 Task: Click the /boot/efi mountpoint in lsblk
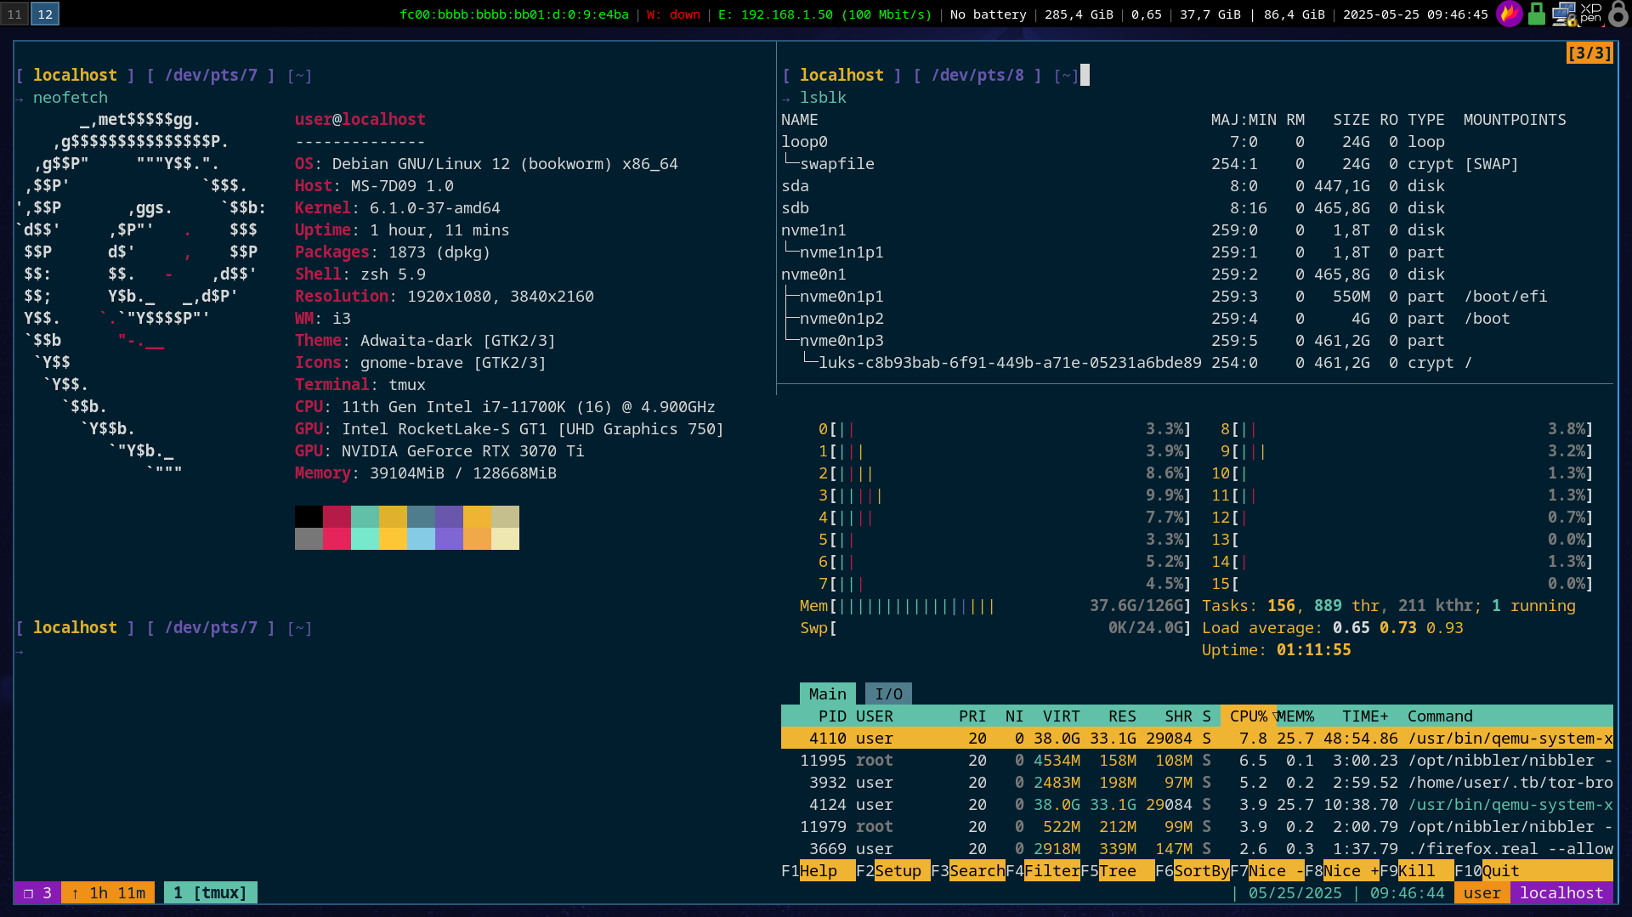pyautogui.click(x=1505, y=296)
